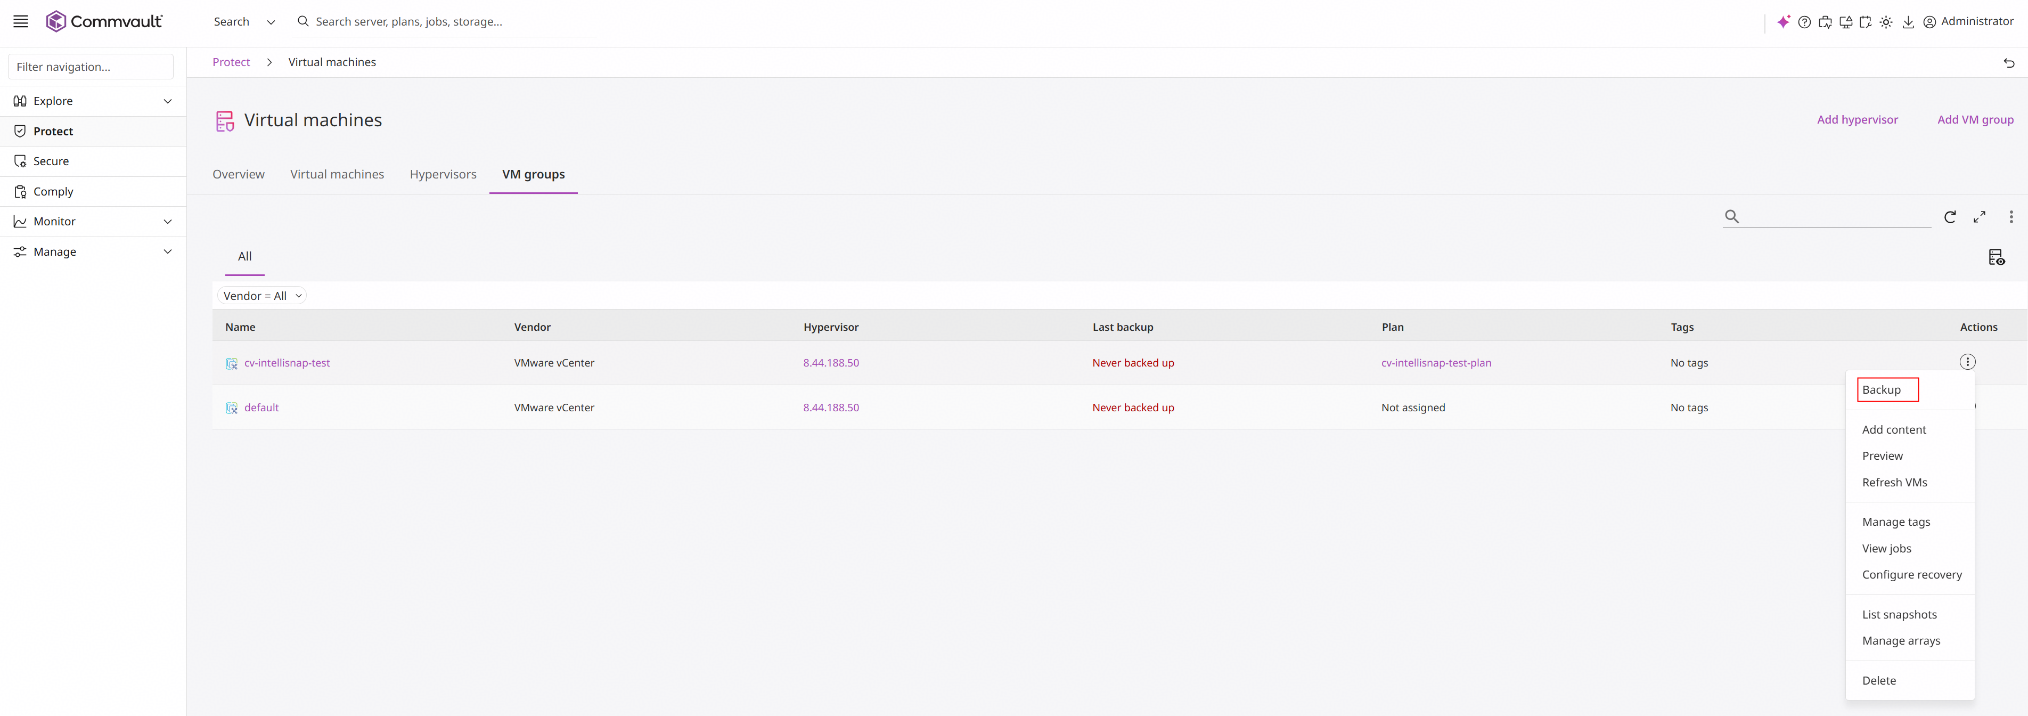
Task: Choose List snapshots from the actions menu
Action: 1900,615
